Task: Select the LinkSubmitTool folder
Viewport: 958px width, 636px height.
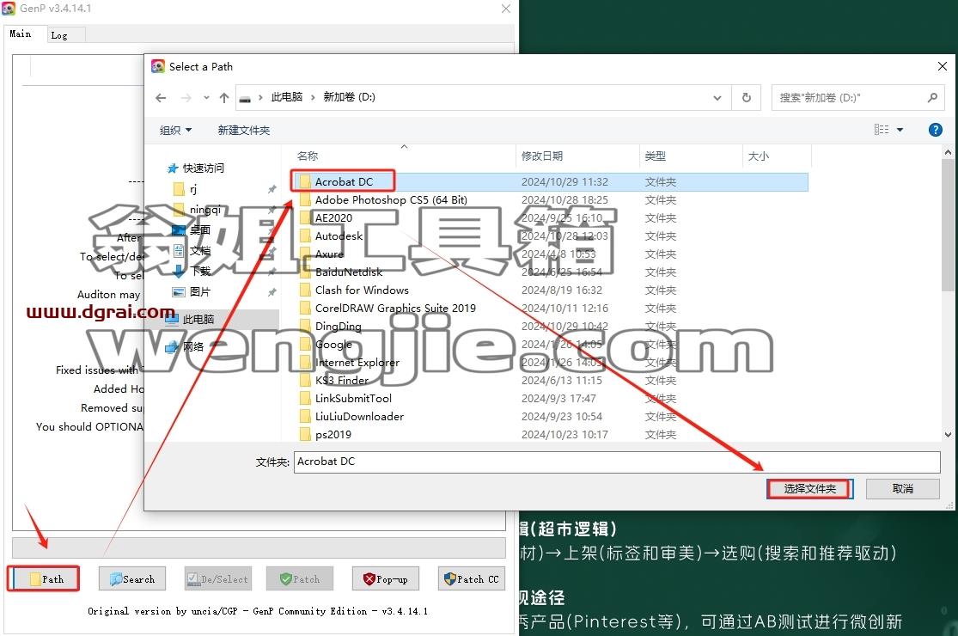Action: [353, 398]
